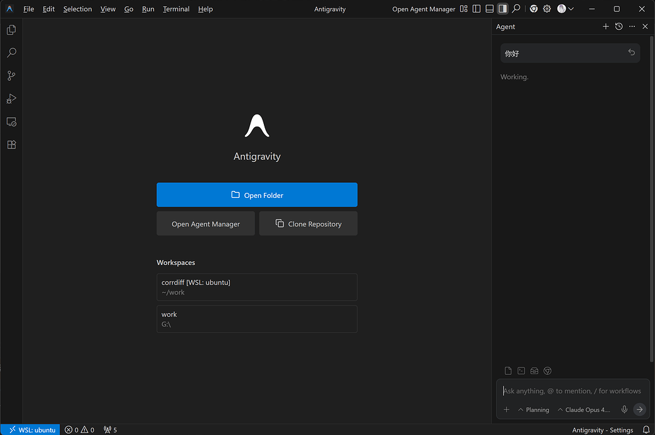Click Antigravity - Settings in status bar

click(602, 429)
